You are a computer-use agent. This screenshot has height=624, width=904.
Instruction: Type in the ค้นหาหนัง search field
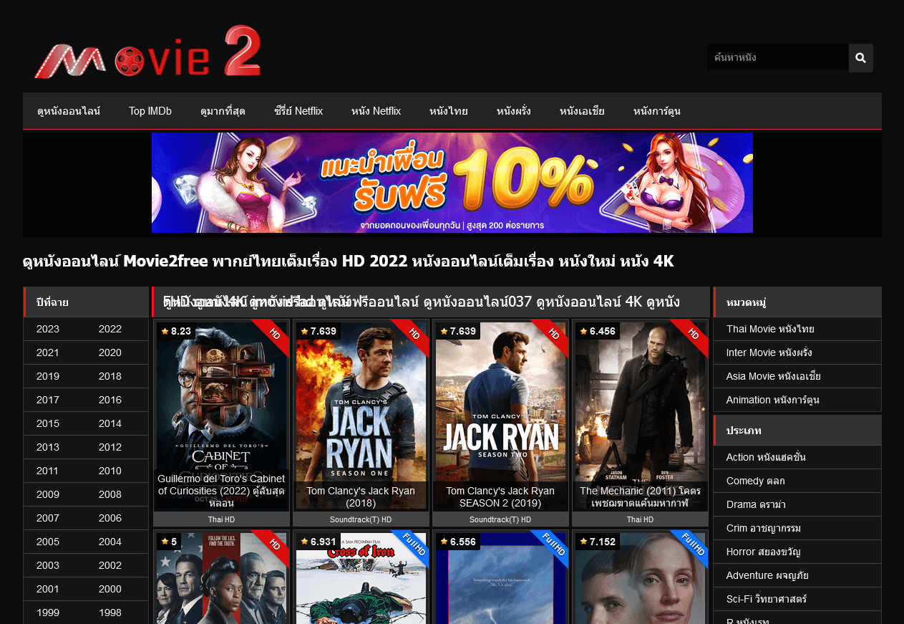777,57
